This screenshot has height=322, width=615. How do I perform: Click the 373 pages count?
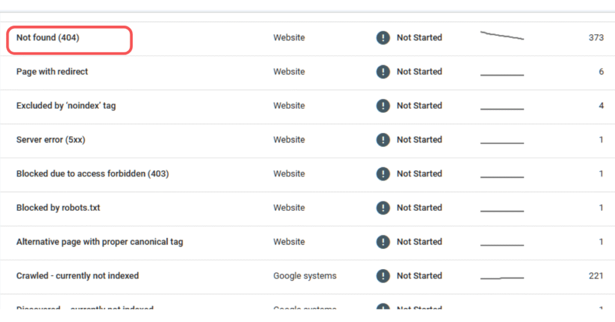596,38
